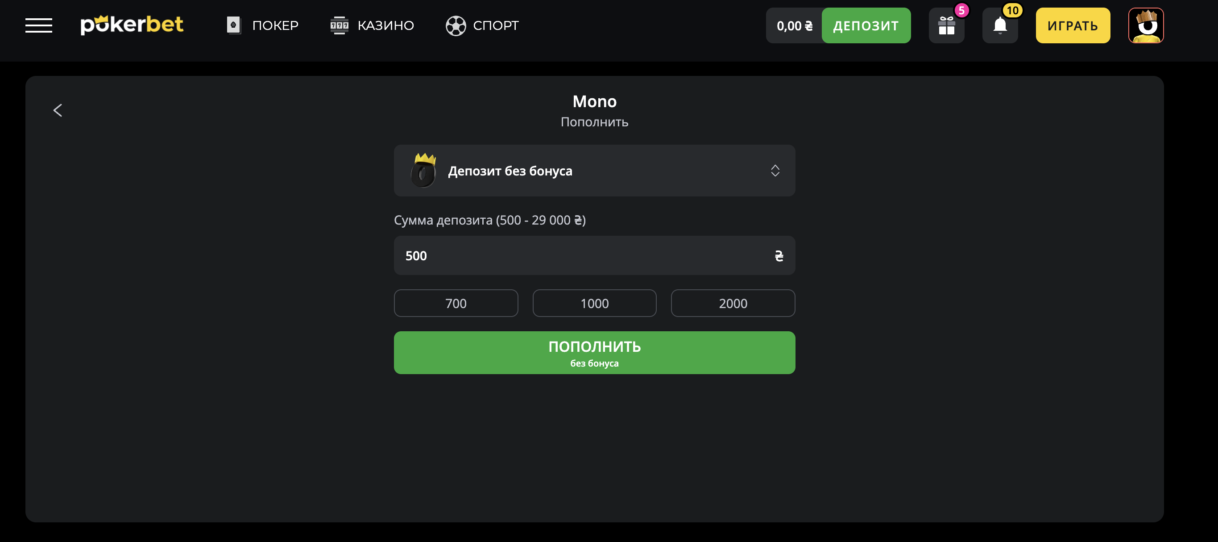
Task: Go back with the left arrow
Action: tap(58, 110)
